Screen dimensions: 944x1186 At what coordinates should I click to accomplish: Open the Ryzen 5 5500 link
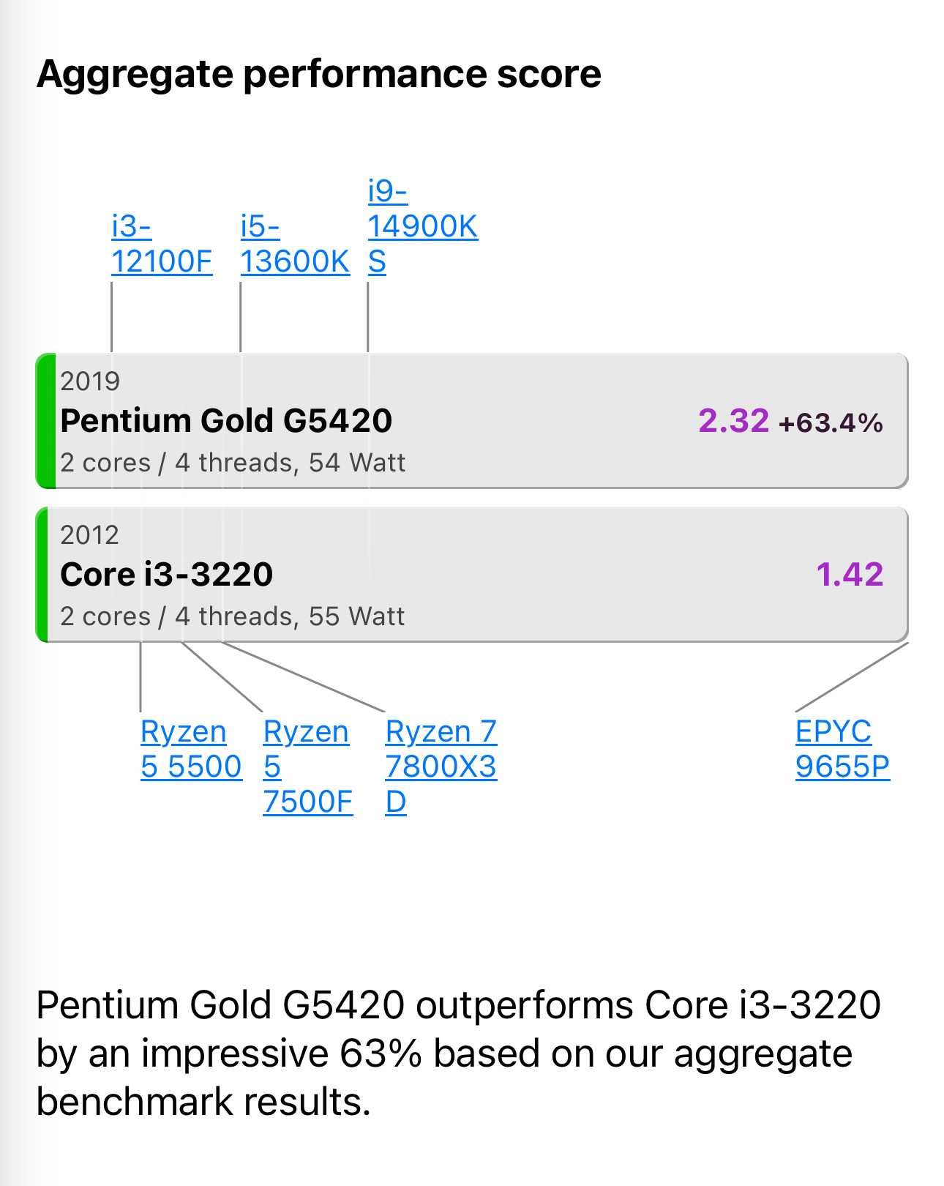(x=191, y=748)
